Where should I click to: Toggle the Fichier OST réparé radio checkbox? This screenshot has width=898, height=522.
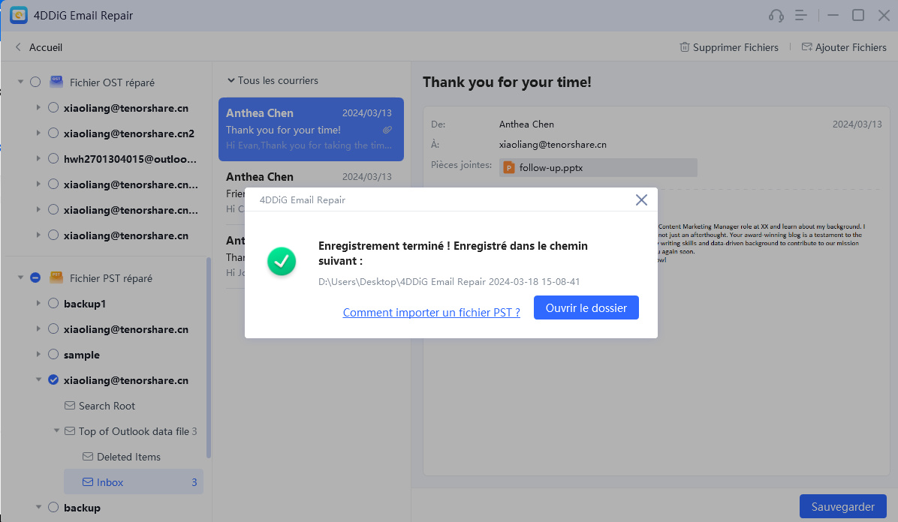(35, 82)
